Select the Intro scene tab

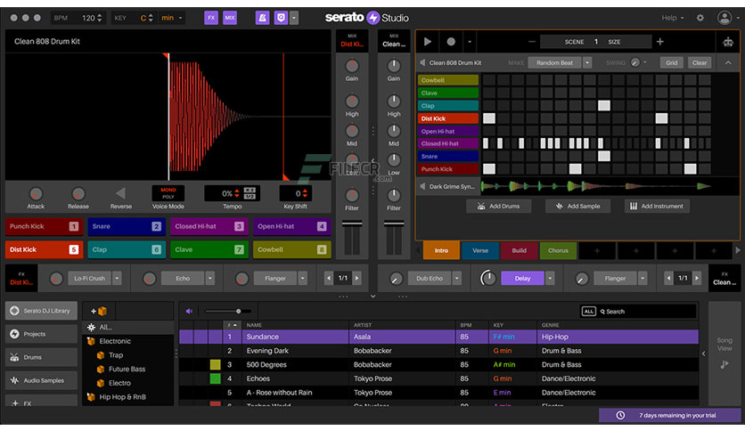pos(441,250)
